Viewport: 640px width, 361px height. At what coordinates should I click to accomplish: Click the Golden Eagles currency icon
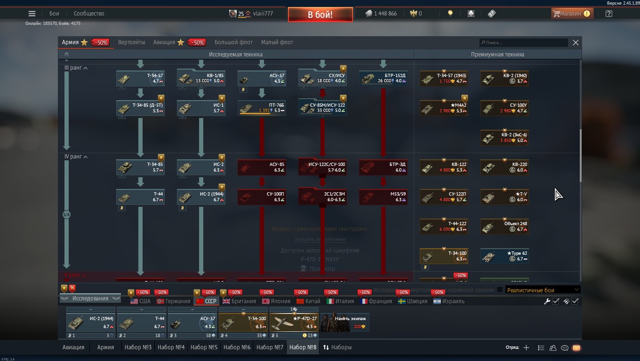[x=414, y=14]
